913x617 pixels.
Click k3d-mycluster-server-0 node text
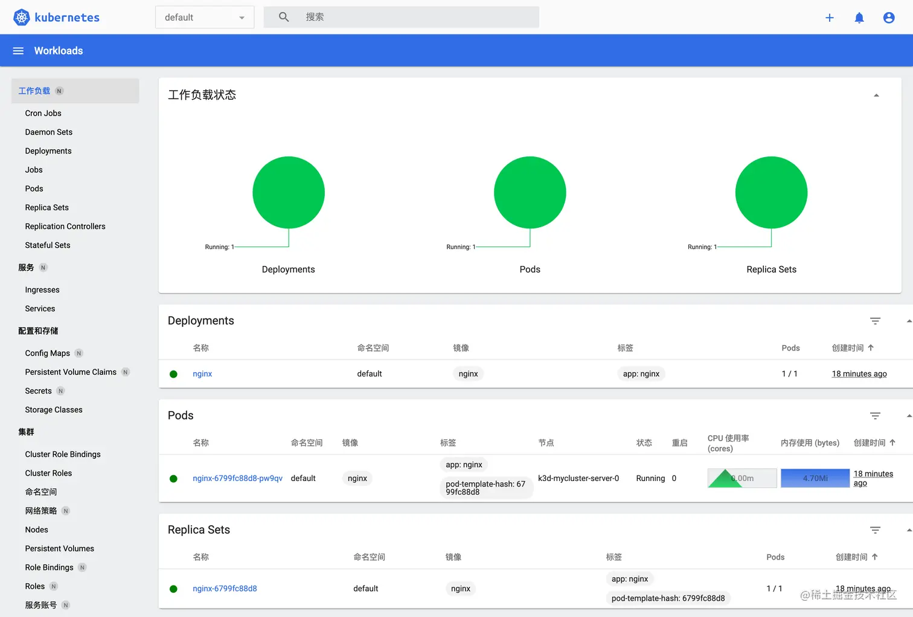(578, 479)
